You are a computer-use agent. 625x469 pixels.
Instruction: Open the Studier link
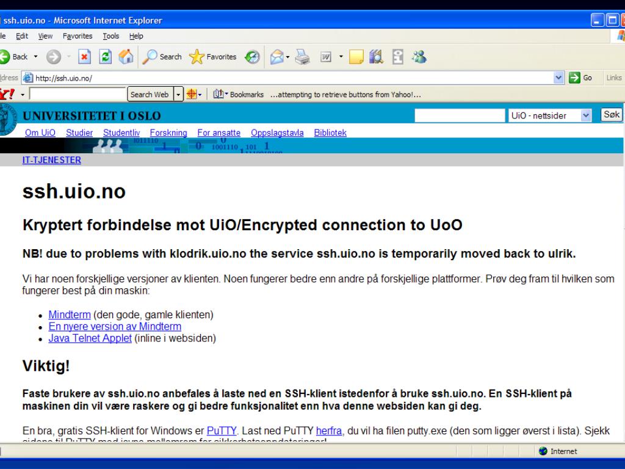pyautogui.click(x=79, y=133)
